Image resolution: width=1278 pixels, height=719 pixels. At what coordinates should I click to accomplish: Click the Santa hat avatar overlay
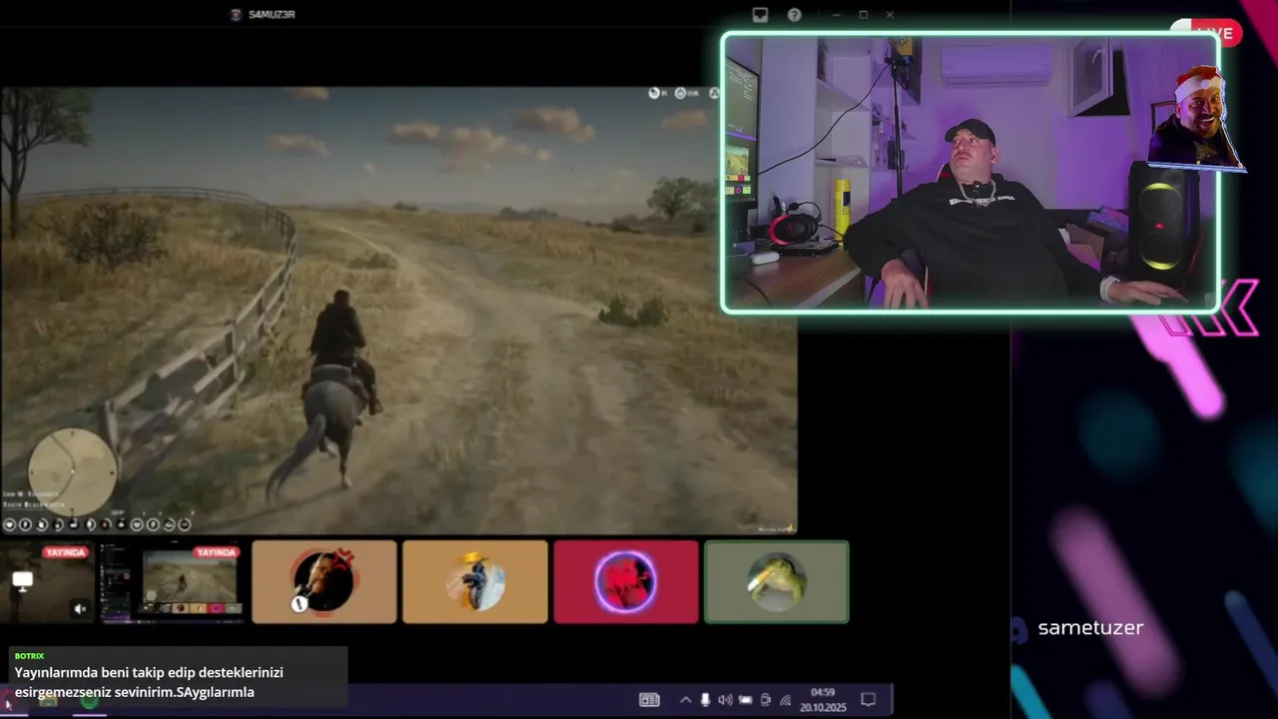(1196, 118)
